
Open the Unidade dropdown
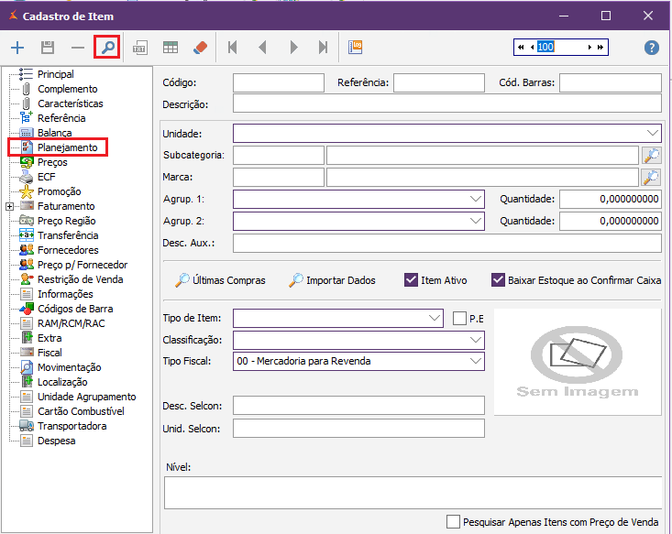(652, 133)
